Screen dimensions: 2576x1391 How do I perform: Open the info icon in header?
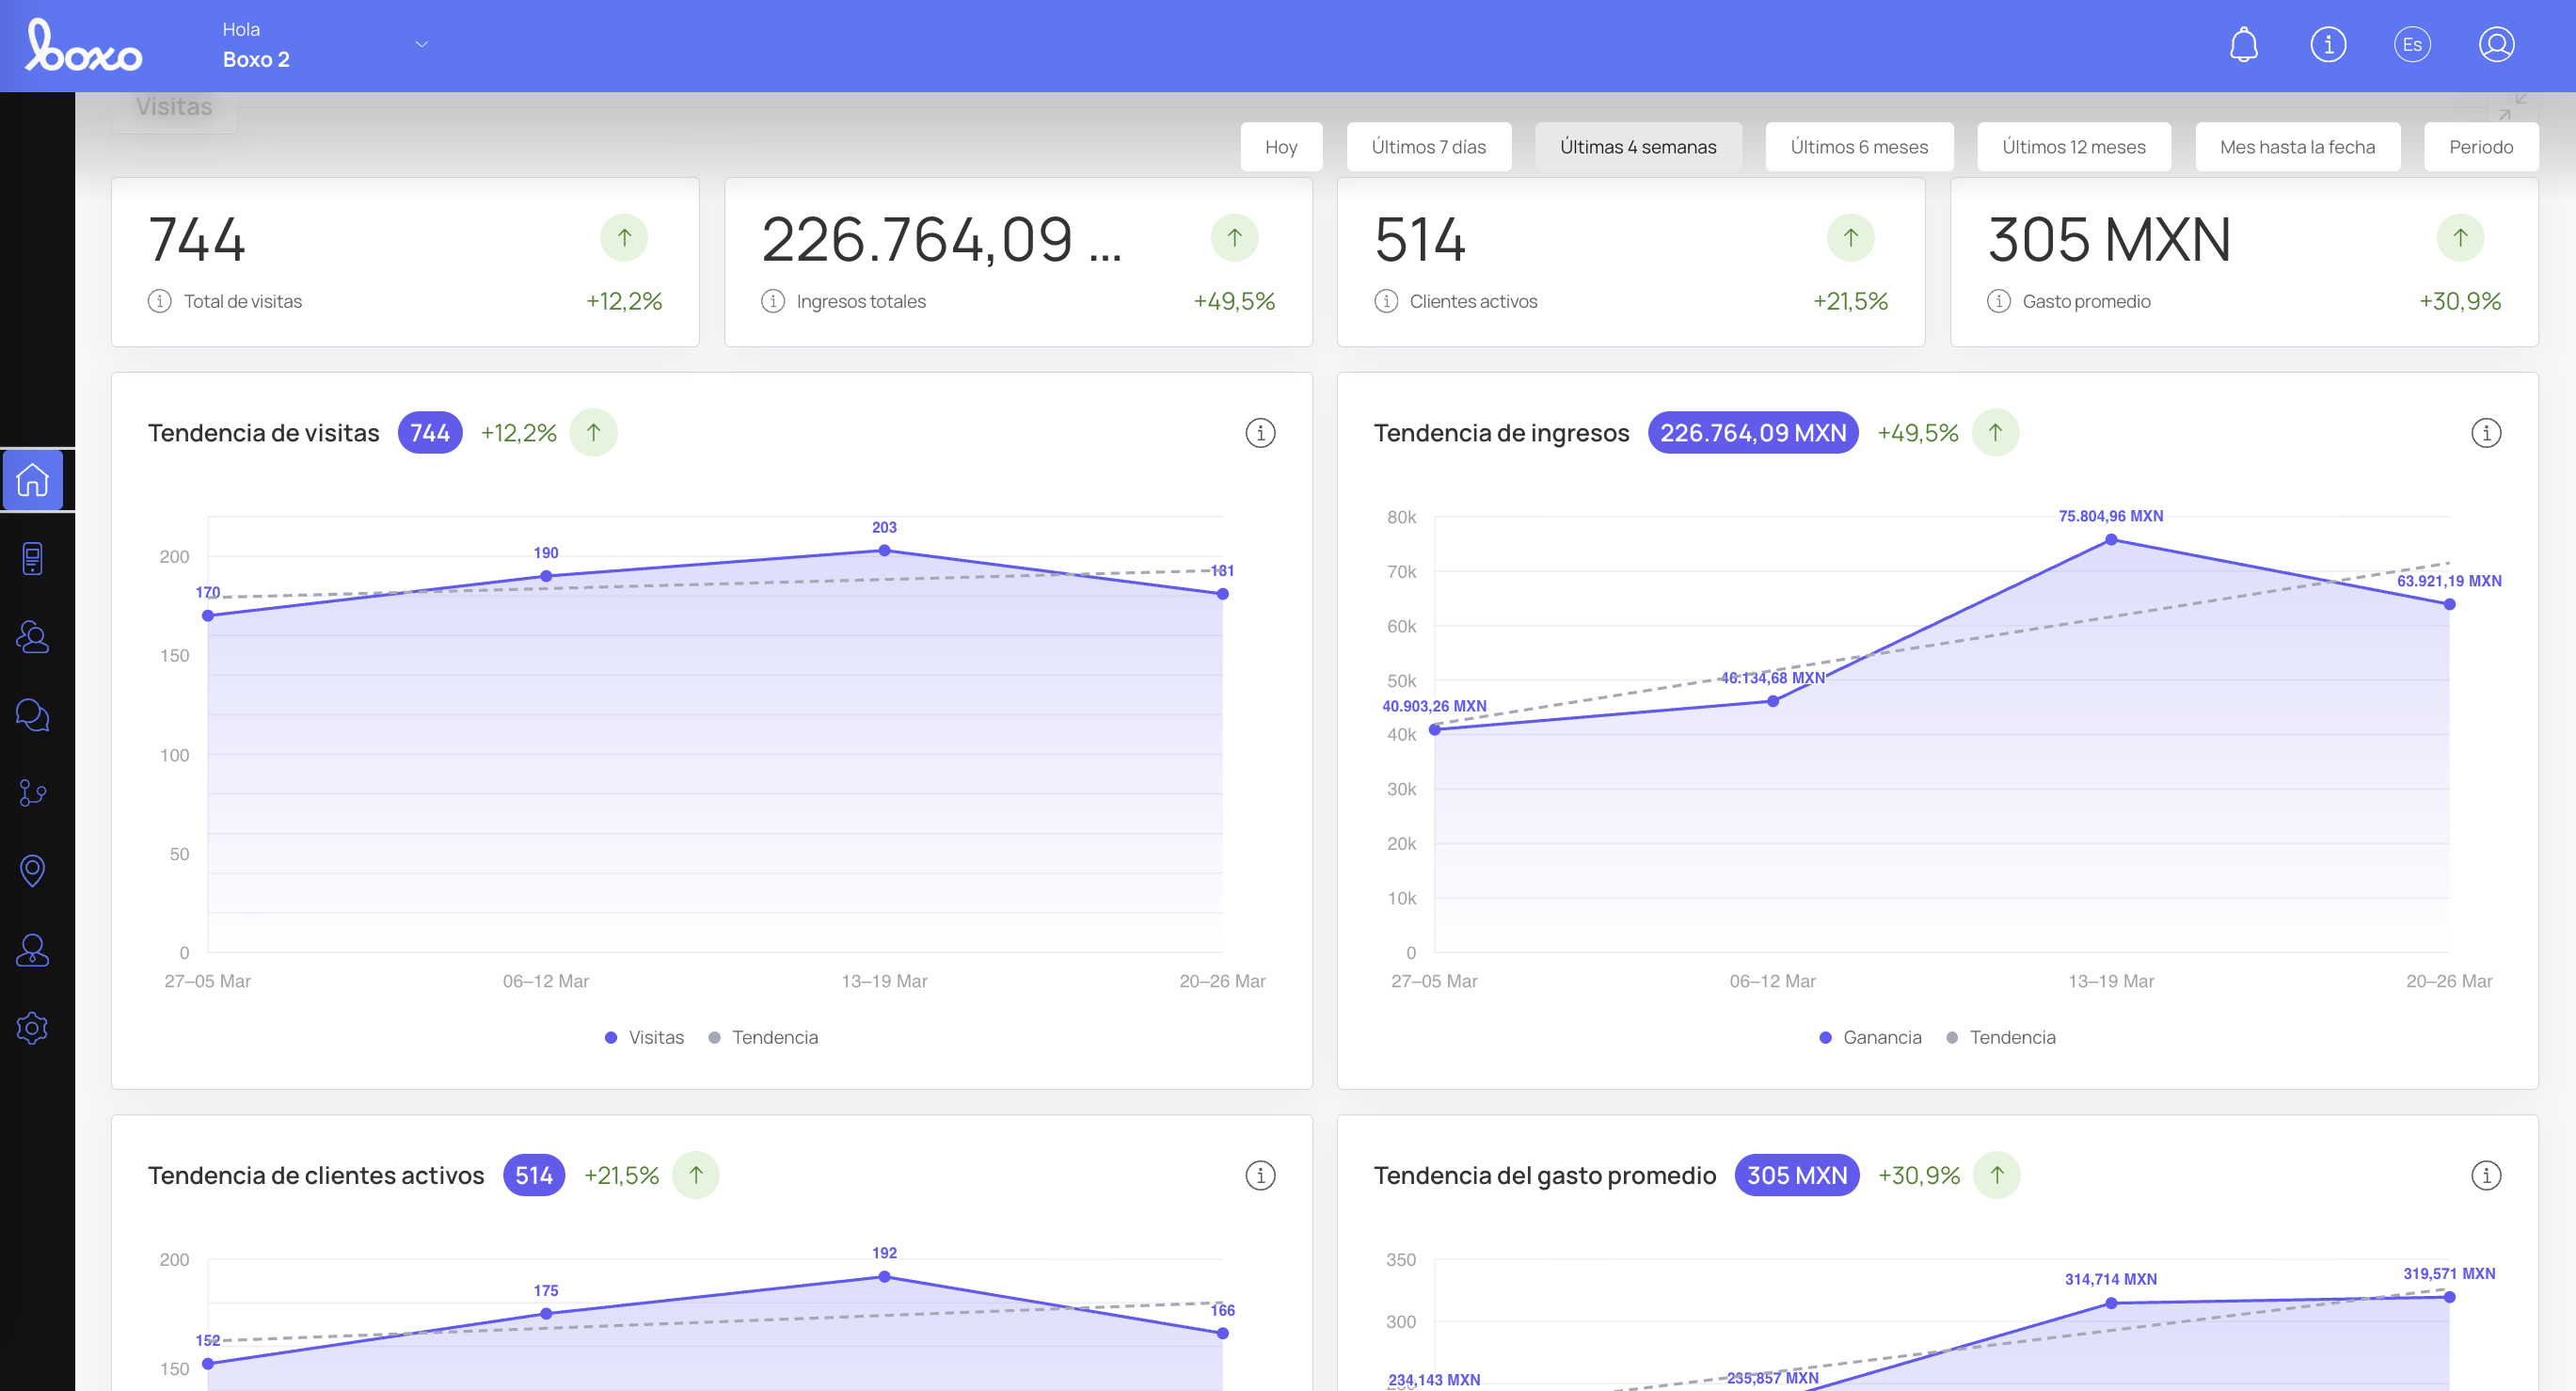(2328, 45)
